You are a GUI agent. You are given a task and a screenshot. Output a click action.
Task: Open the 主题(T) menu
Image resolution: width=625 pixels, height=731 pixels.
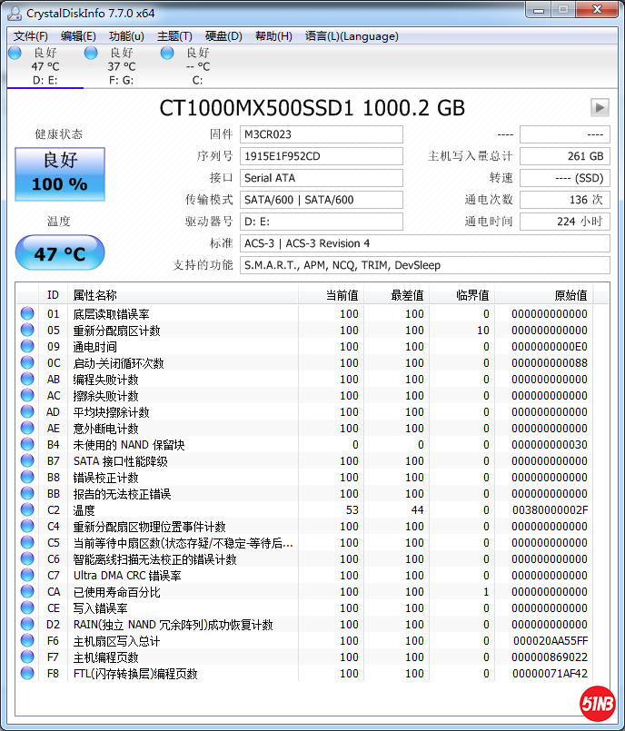[174, 36]
